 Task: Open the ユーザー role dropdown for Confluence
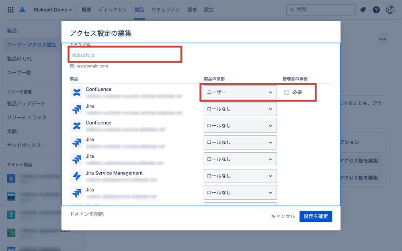coord(240,92)
